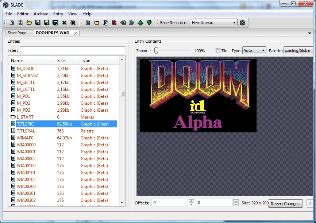Adjust the Zoom slider handle

pos(156,51)
